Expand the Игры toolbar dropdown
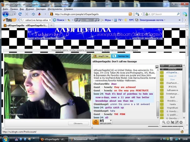Image resolution: width=190 pixels, height=142 pixels. pos(112,20)
